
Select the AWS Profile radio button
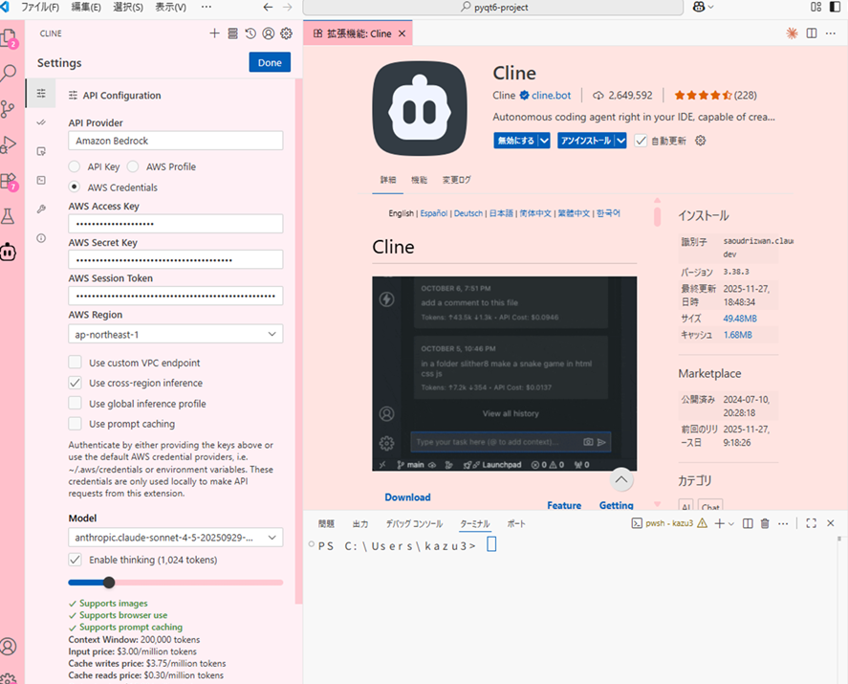[x=133, y=166]
